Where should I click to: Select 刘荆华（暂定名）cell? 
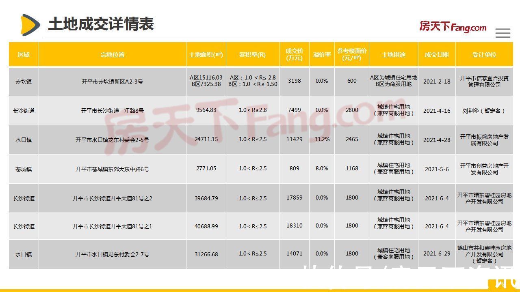pos(484,110)
